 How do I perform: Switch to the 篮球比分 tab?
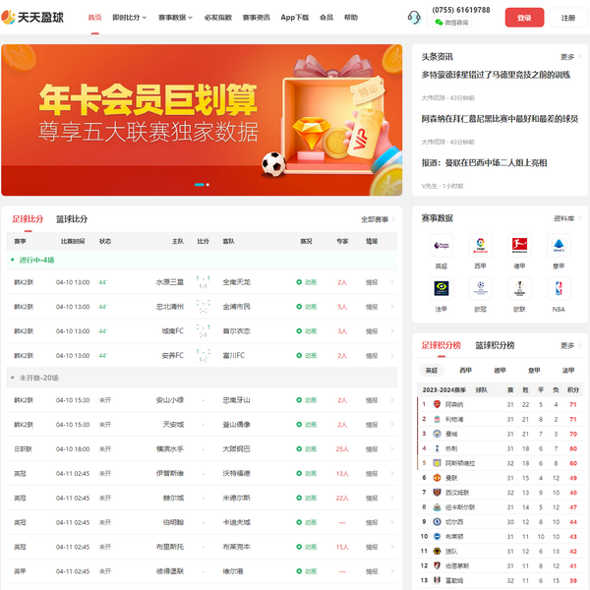72,219
